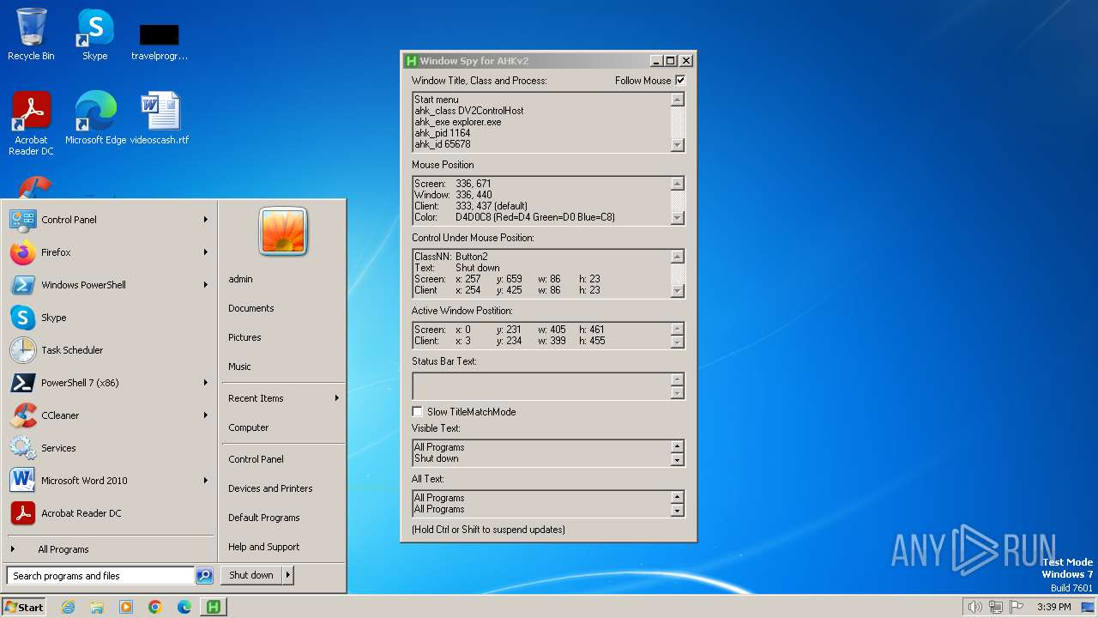Click the taskbar clock showing 3:39 PM
The image size is (1098, 618).
click(1053, 607)
